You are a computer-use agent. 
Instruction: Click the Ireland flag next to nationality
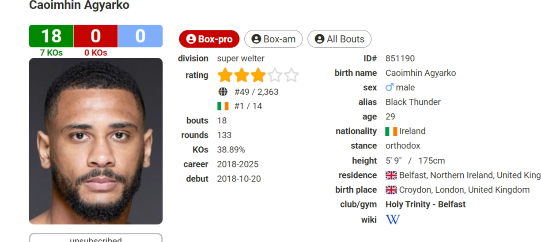391,131
